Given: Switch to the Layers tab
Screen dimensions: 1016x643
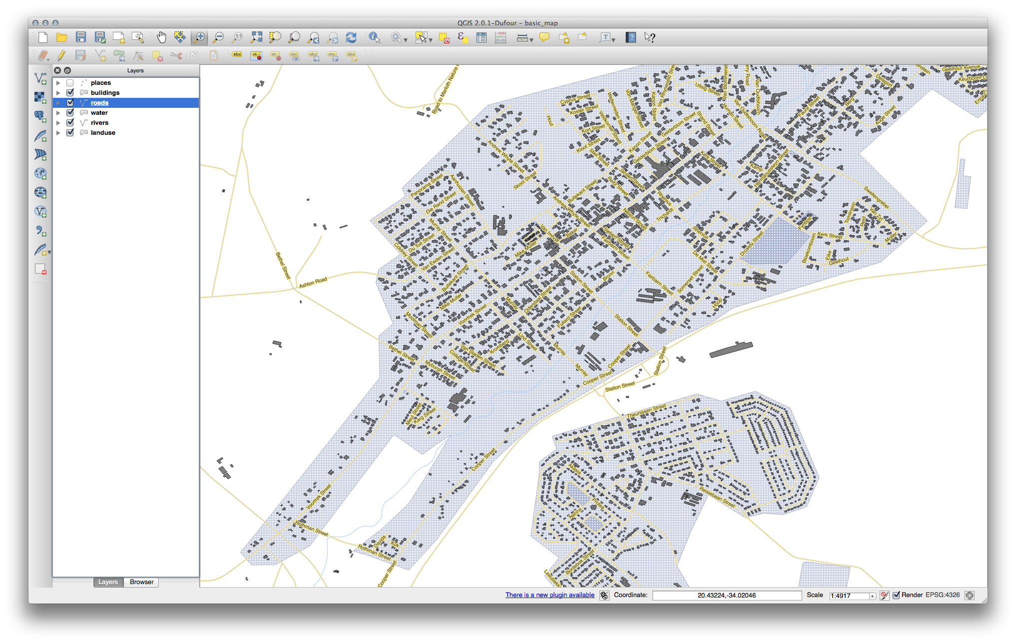Looking at the screenshot, I should pos(108,582).
